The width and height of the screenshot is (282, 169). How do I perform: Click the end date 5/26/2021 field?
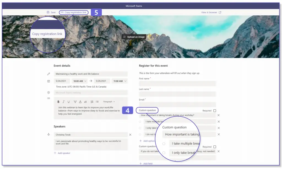point(102,81)
